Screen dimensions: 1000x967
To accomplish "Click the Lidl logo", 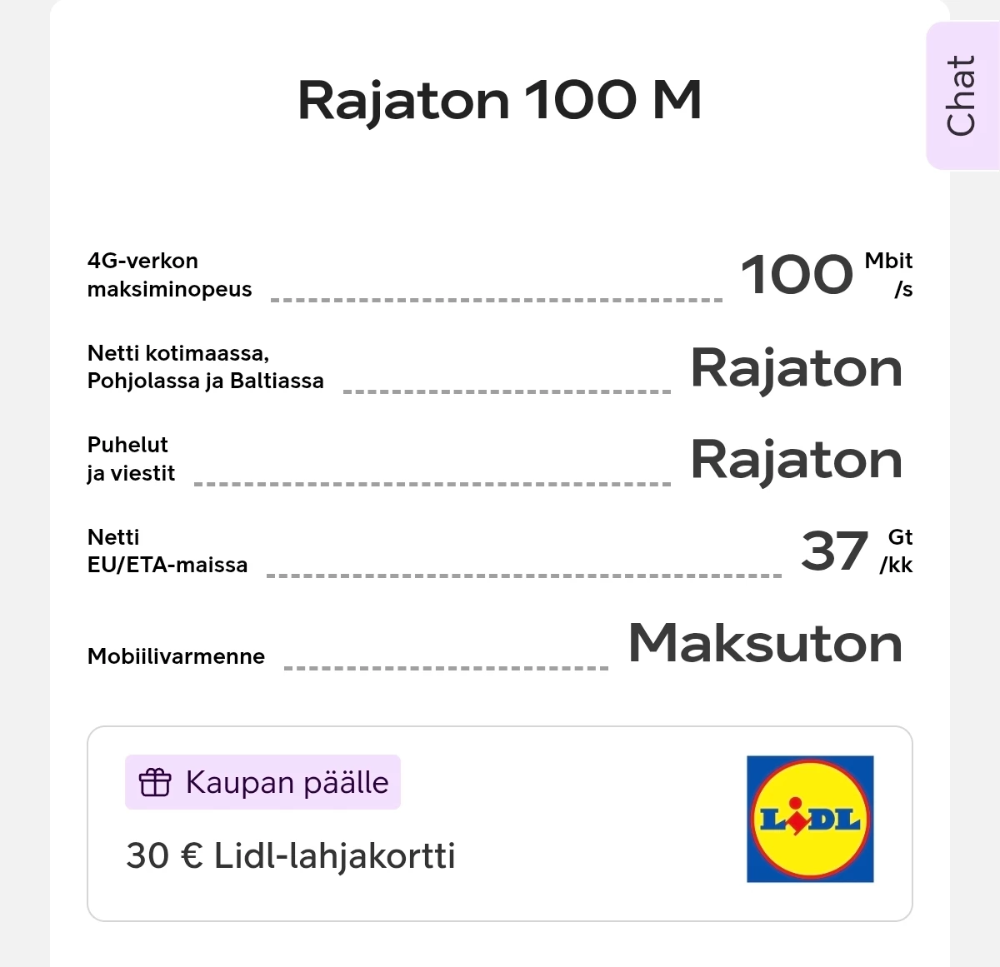I will pos(810,819).
